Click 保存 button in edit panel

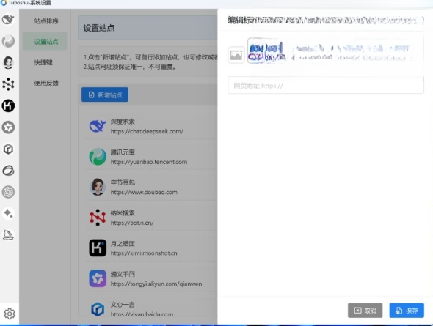point(407,311)
